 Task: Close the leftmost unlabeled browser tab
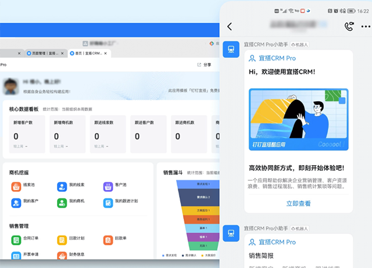point(19,53)
